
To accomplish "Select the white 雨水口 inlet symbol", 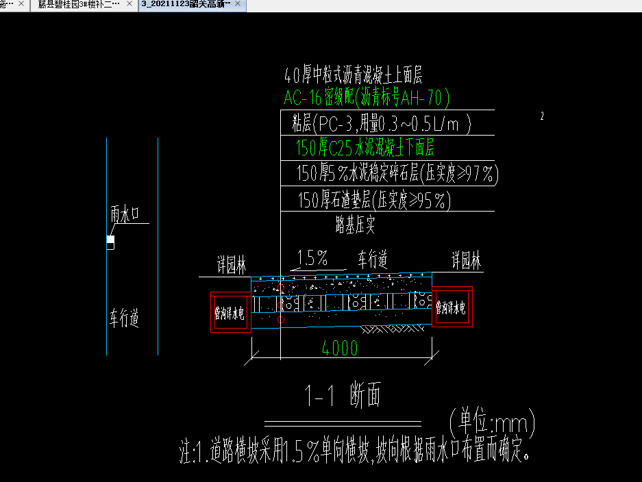I will (110, 242).
